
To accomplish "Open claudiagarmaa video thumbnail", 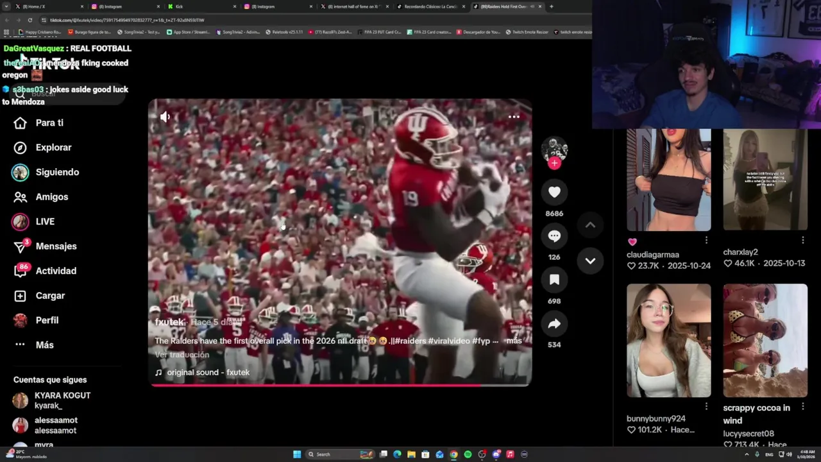I will (668, 180).
